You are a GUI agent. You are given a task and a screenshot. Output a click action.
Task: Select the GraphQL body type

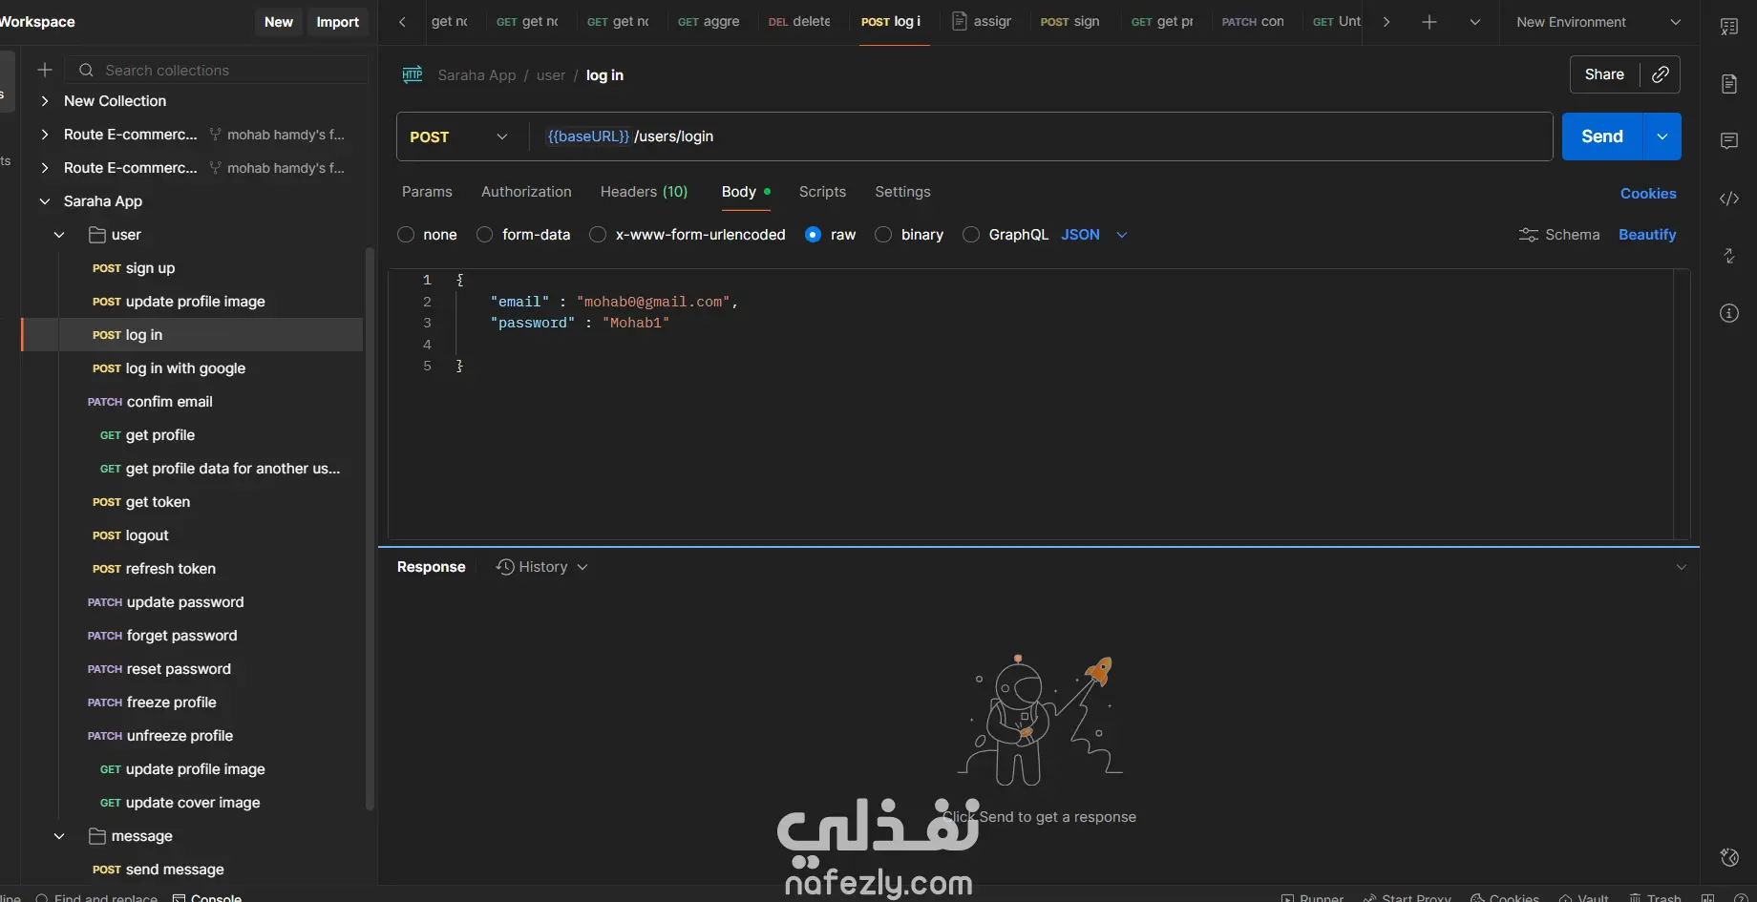(x=971, y=235)
